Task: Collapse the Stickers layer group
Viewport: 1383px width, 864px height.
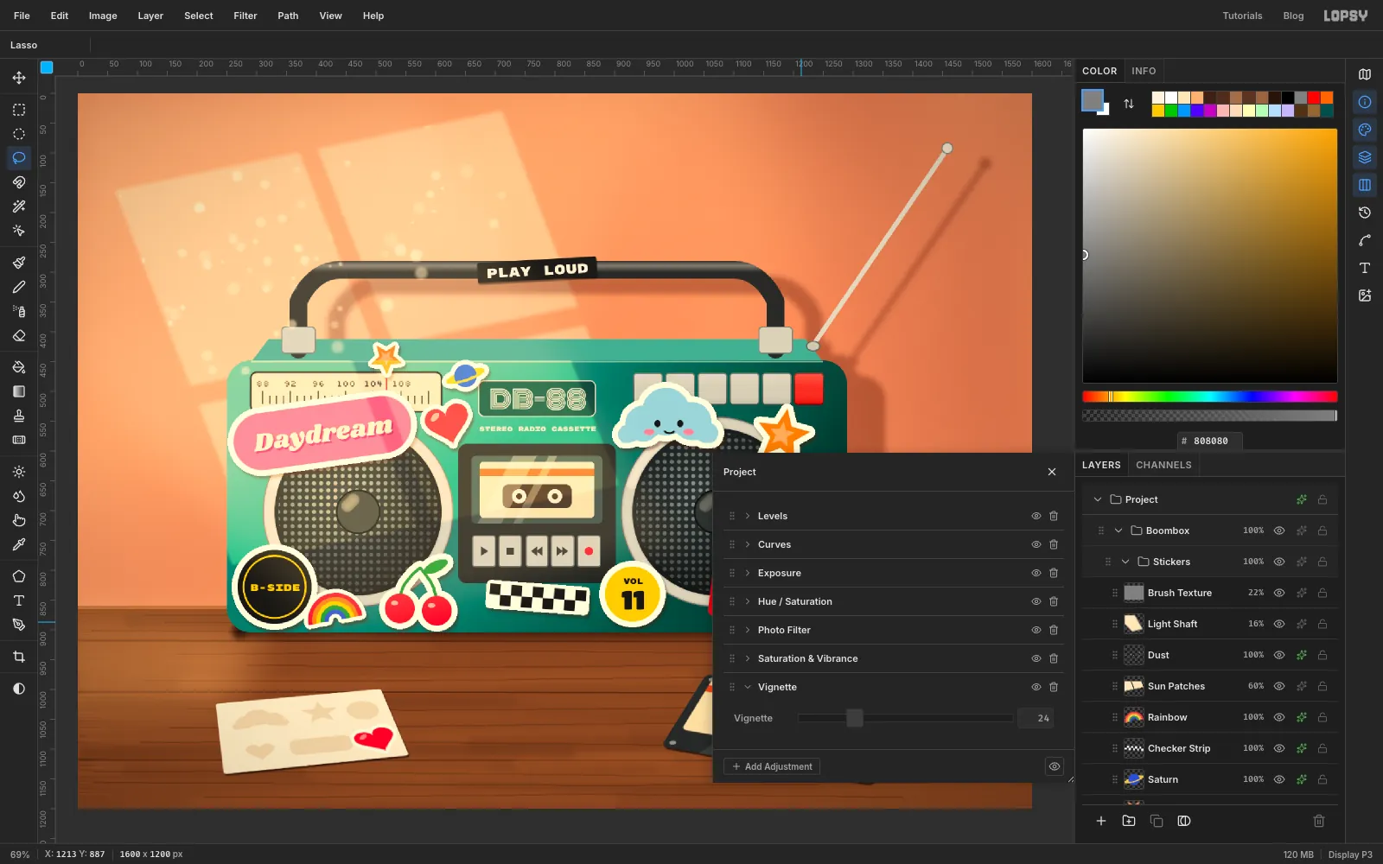Action: click(x=1125, y=562)
